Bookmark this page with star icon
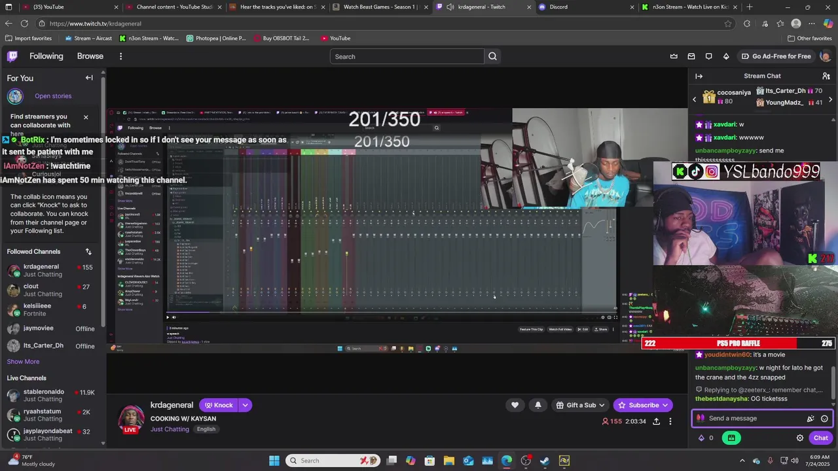This screenshot has height=471, width=838. pyautogui.click(x=727, y=24)
